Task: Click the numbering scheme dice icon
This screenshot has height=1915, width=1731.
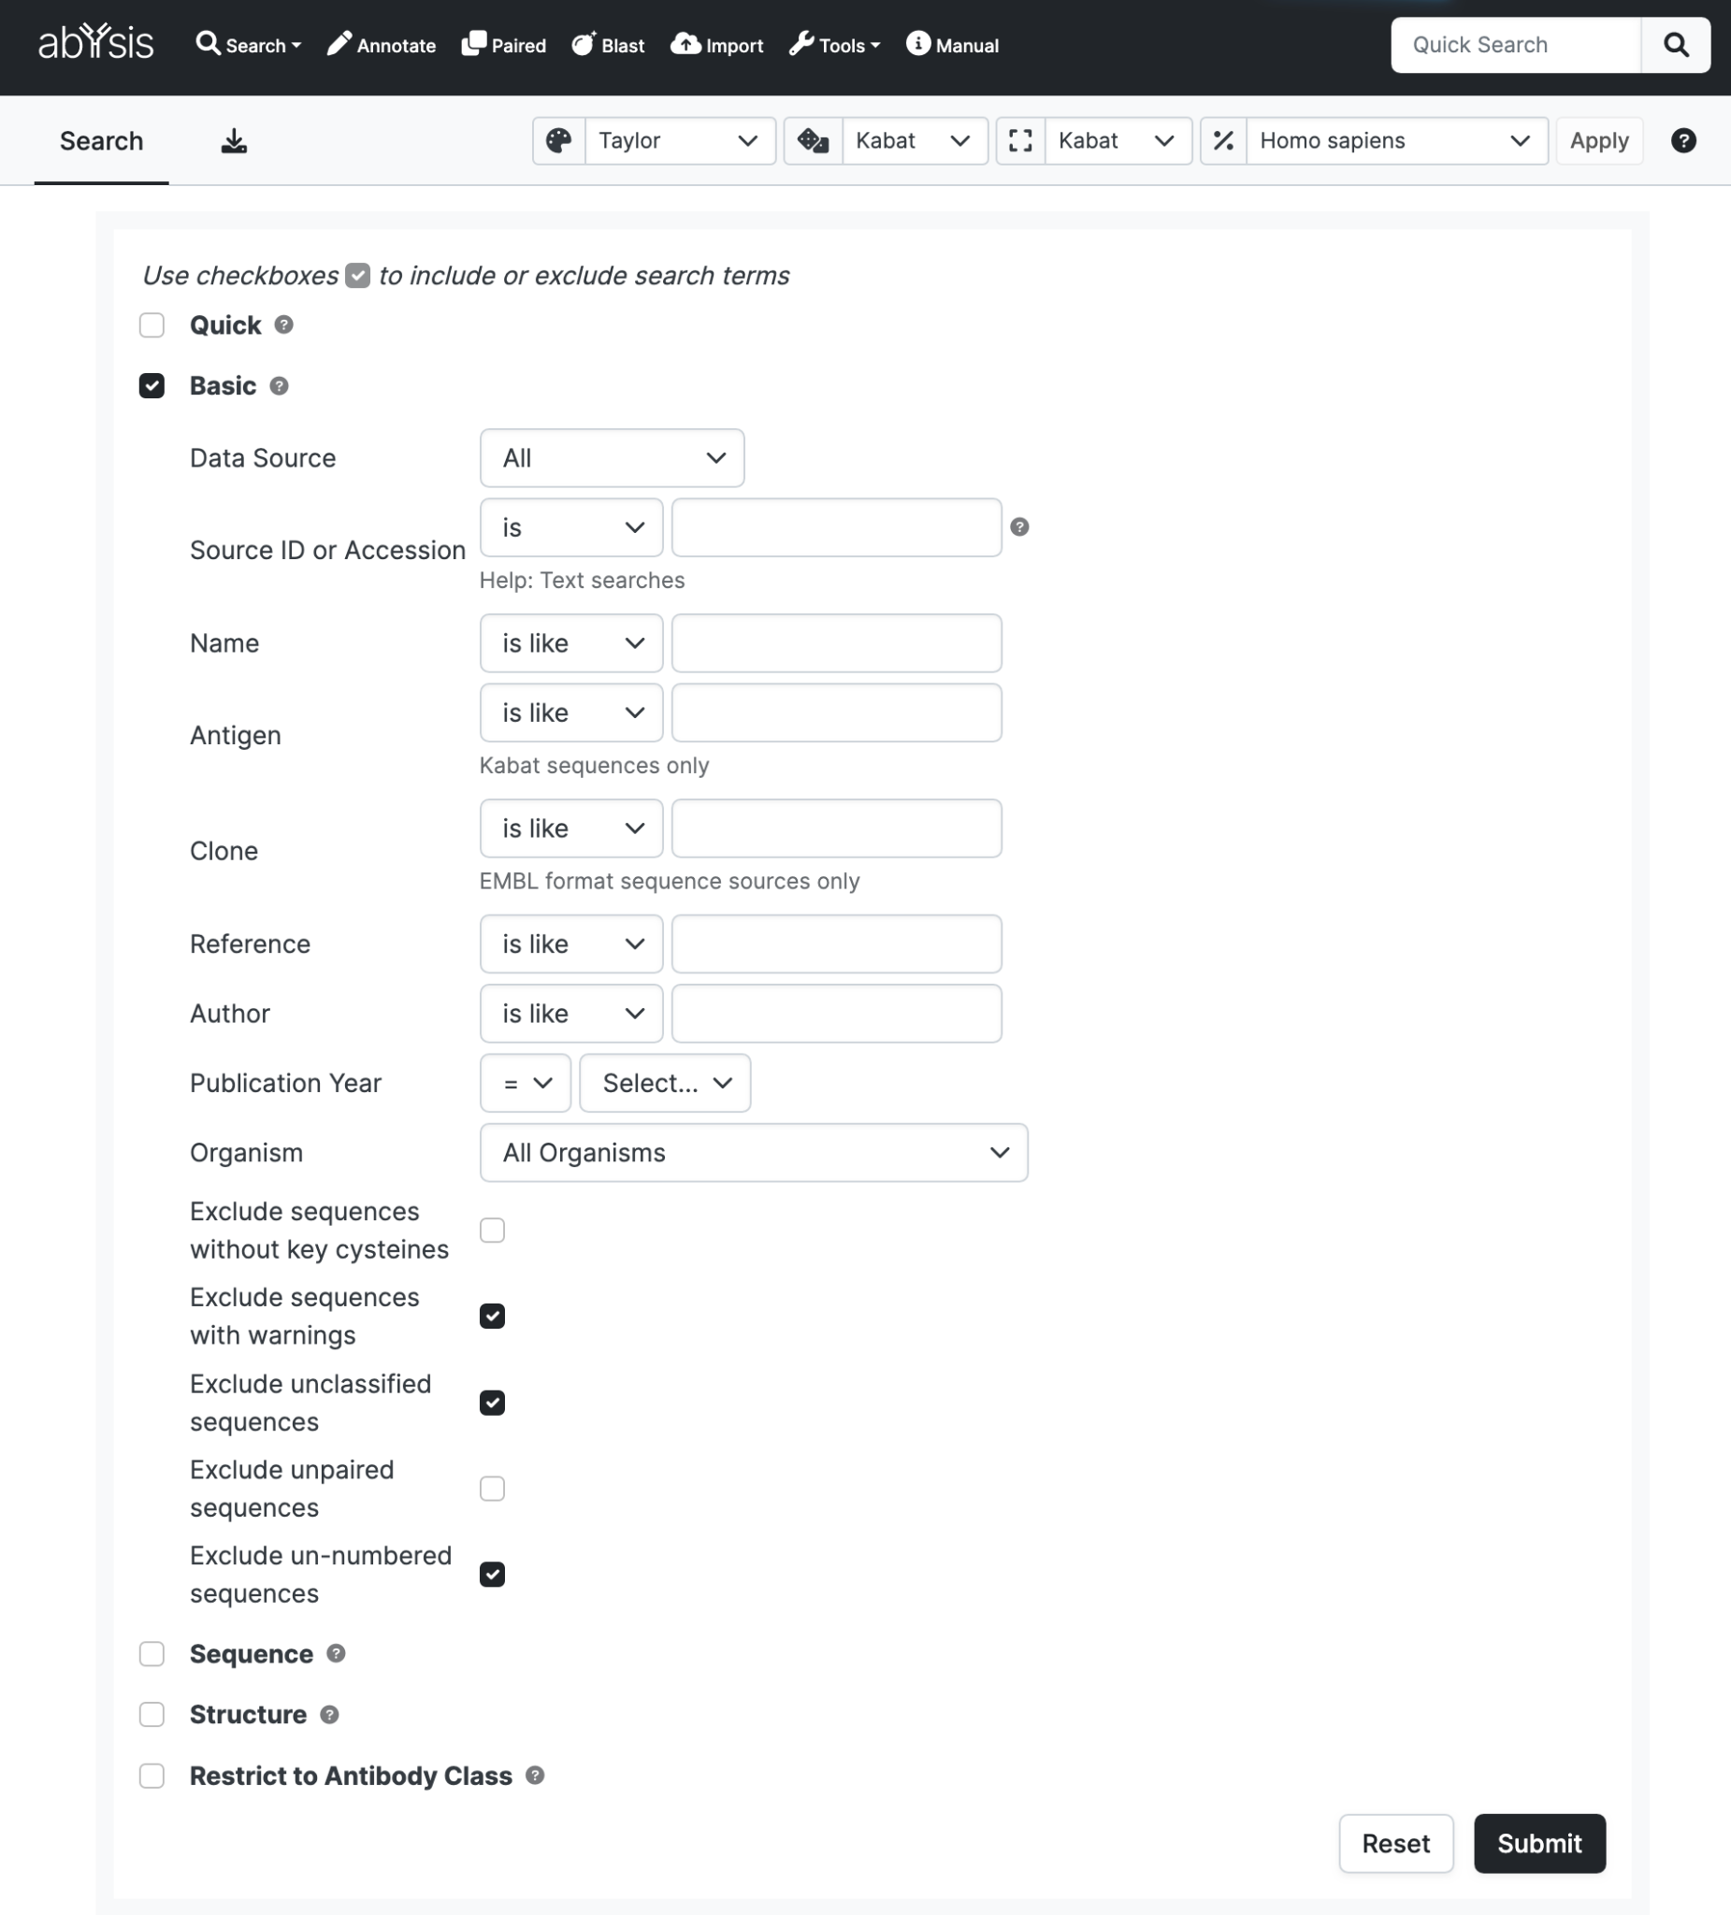Action: (x=814, y=140)
